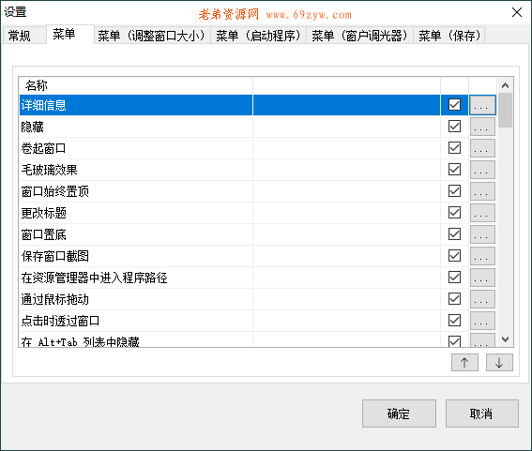Image resolution: width=532 pixels, height=451 pixels.
Task: Disable the 点击时透过窗口 checkbox
Action: [454, 320]
